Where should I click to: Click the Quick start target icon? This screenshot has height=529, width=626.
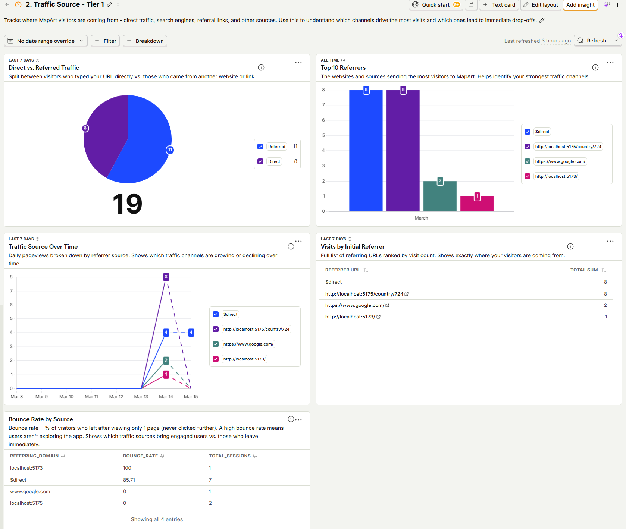coord(415,5)
